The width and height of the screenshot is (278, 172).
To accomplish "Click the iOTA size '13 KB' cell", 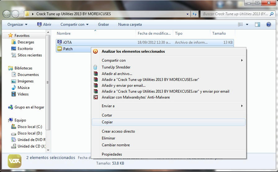I will [x=228, y=42].
